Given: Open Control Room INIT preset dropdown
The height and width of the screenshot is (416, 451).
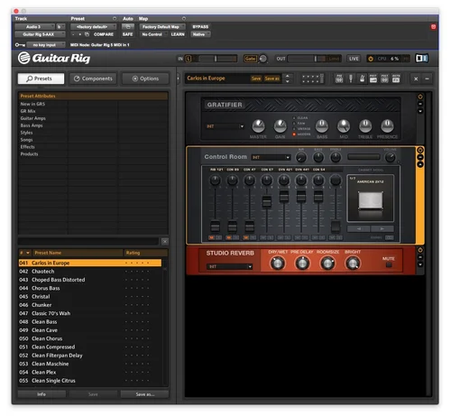Looking at the screenshot, I should pos(271,157).
